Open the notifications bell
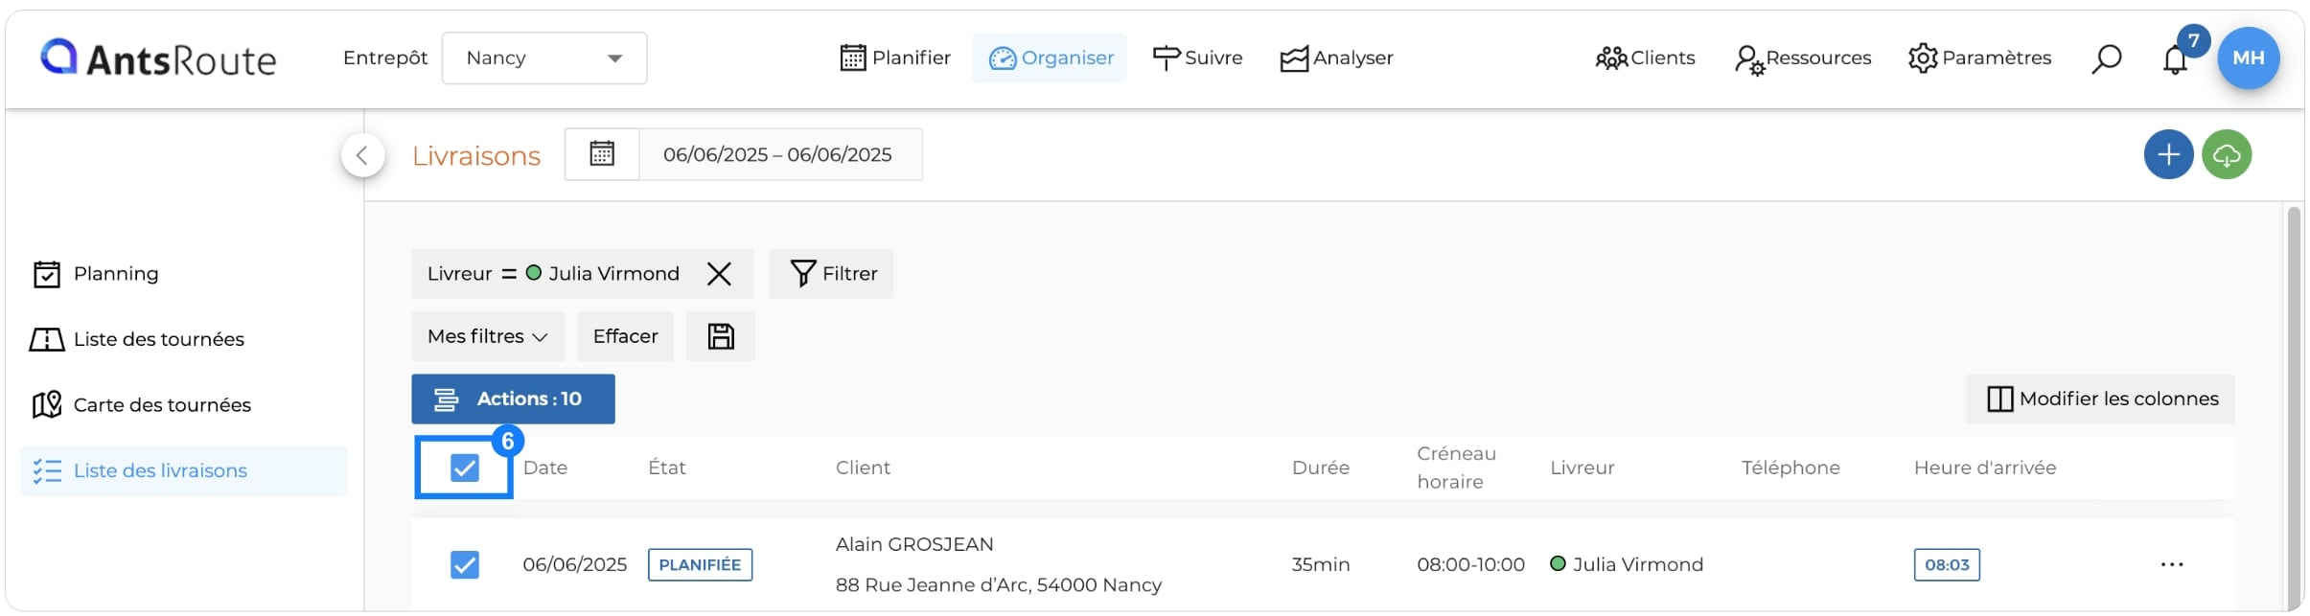The image size is (2310, 616). click(2175, 59)
